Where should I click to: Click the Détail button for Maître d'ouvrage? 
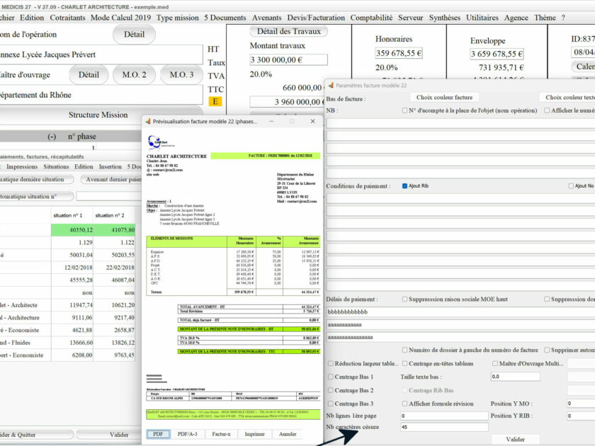point(89,75)
